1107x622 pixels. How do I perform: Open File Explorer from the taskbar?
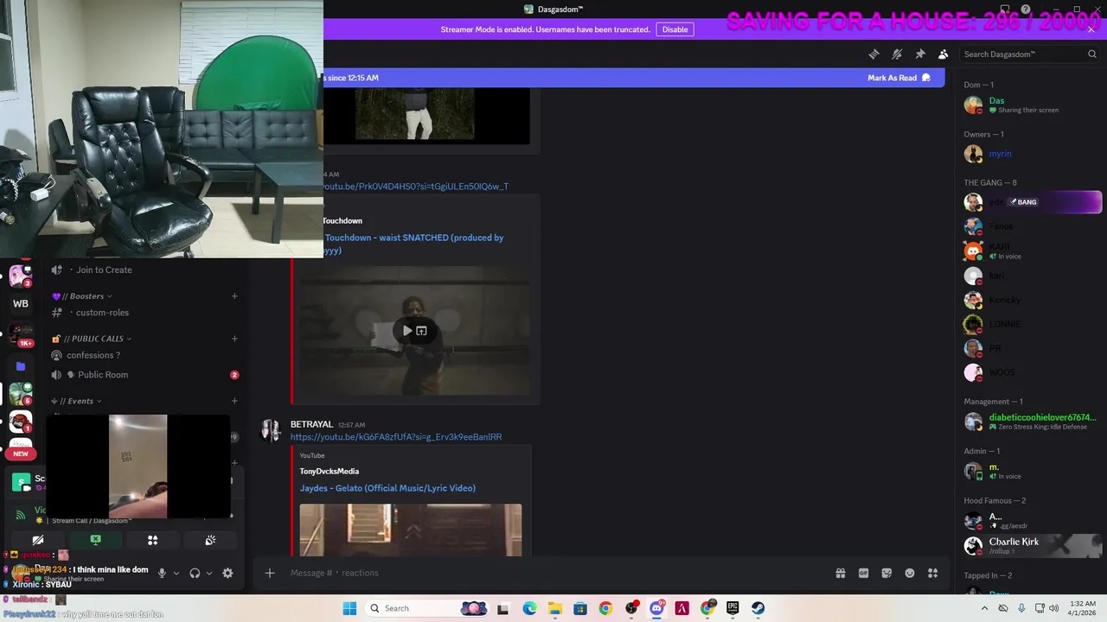tap(554, 608)
